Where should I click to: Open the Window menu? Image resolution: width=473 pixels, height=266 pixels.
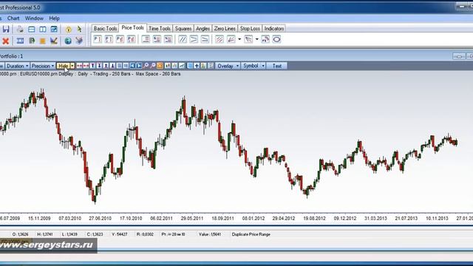pos(34,18)
